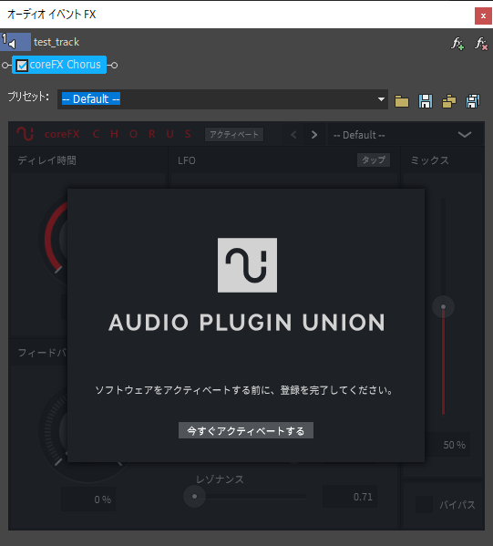Image resolution: width=493 pixels, height=546 pixels.
Task: Click the stacked folders preset icon
Action: pyautogui.click(x=448, y=101)
